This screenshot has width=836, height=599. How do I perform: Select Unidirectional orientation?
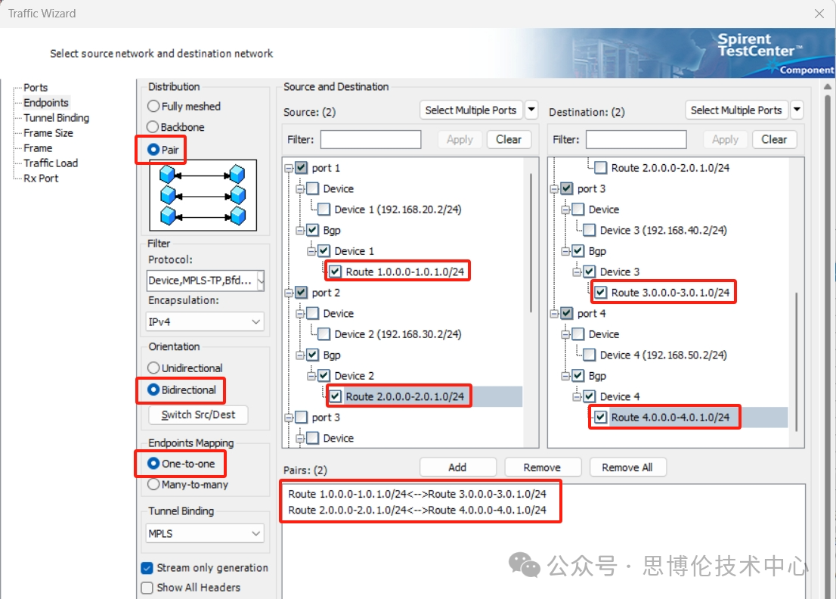pyautogui.click(x=153, y=368)
